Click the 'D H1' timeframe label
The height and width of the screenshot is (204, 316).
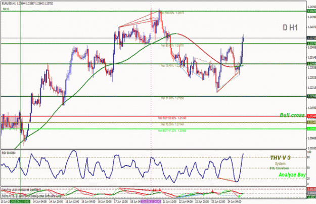coord(290,28)
